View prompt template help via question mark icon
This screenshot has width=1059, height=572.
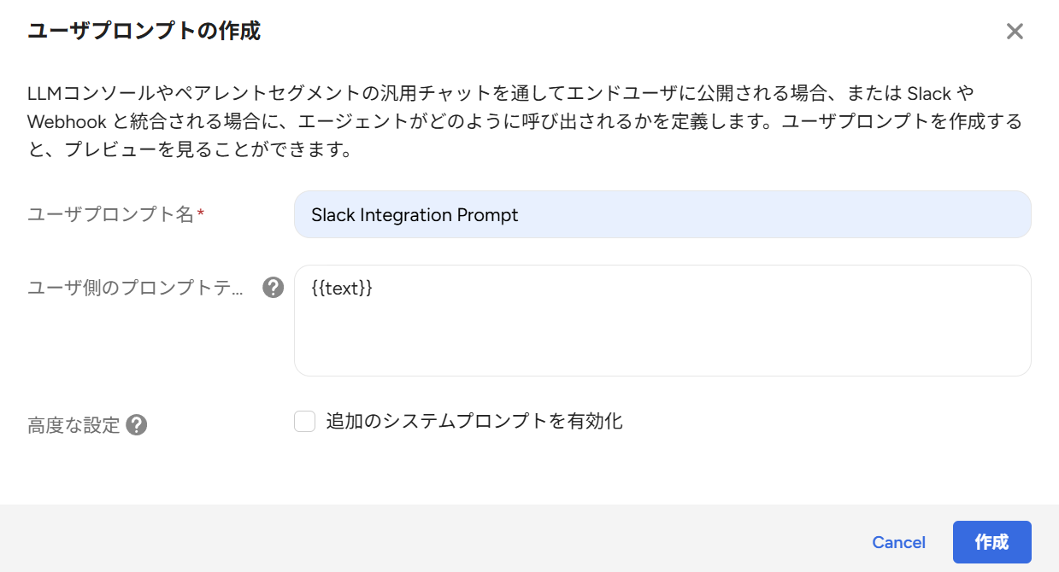[x=272, y=288]
